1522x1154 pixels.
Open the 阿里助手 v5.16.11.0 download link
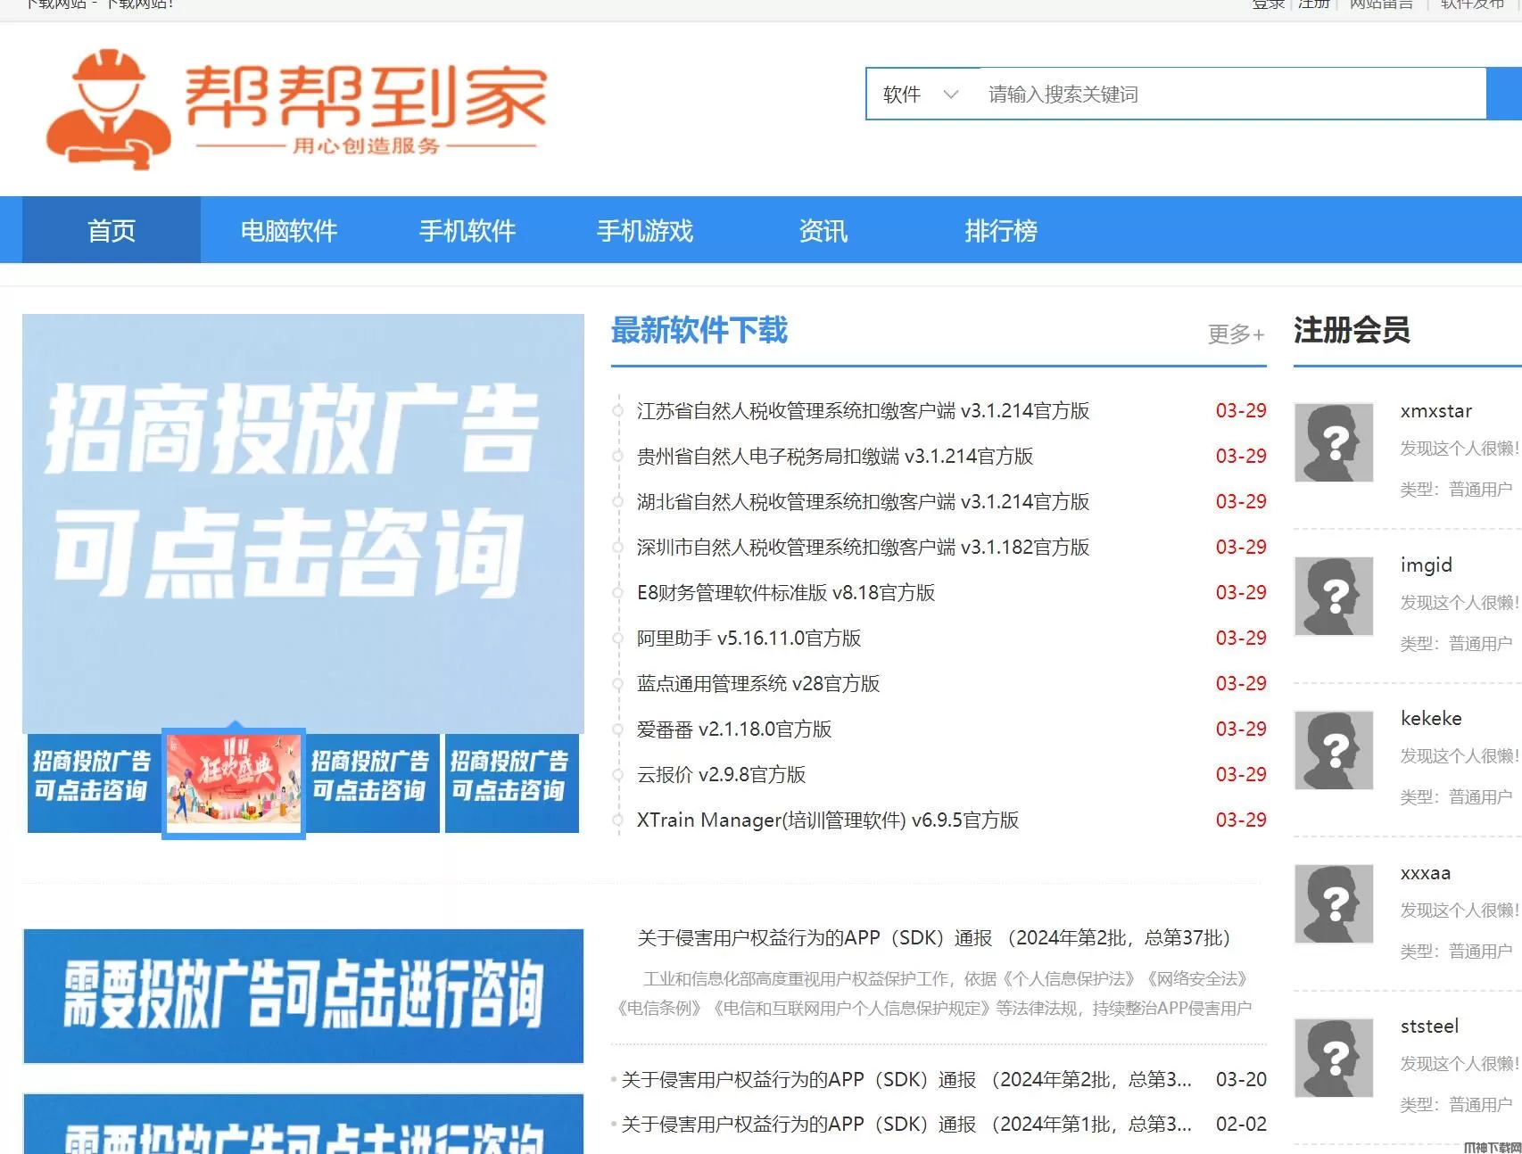click(x=749, y=639)
